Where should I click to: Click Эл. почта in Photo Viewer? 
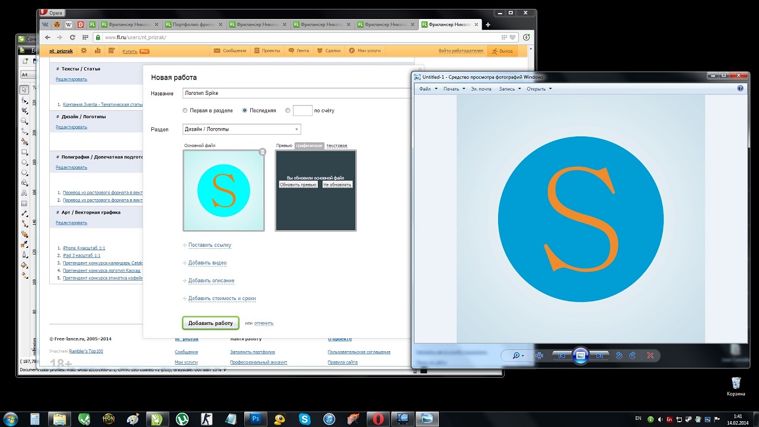click(x=481, y=89)
